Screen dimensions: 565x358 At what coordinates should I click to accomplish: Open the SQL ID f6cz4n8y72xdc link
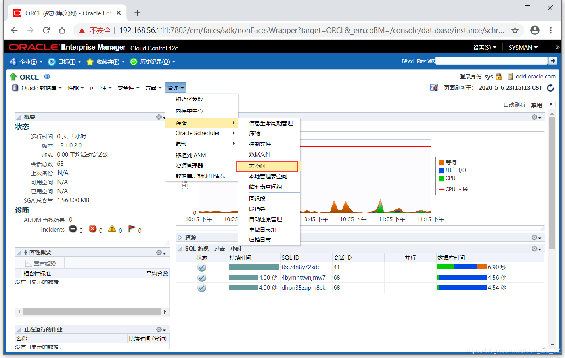pos(301,267)
